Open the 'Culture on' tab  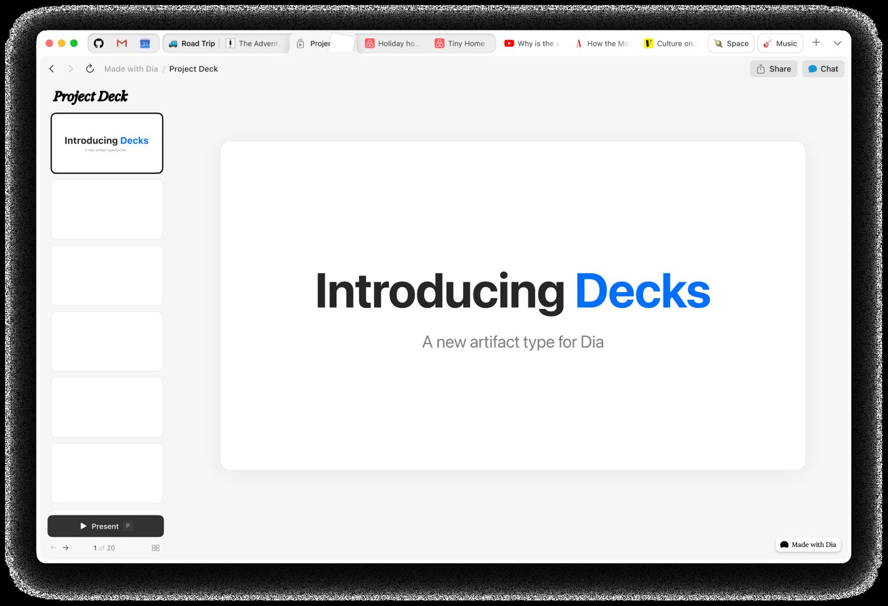coord(670,43)
